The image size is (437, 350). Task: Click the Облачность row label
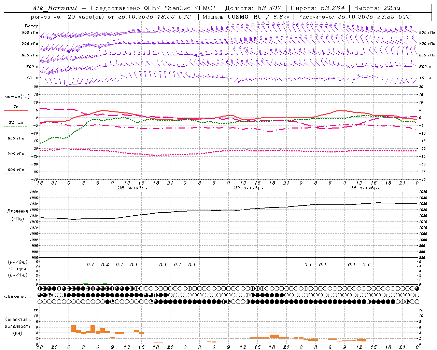click(17, 296)
